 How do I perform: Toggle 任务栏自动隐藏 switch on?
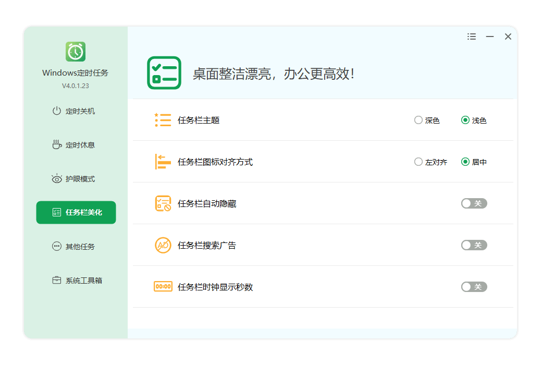tap(474, 203)
